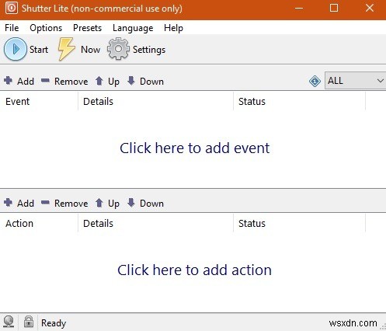Click the Ready status text
386x331 pixels.
54,323
